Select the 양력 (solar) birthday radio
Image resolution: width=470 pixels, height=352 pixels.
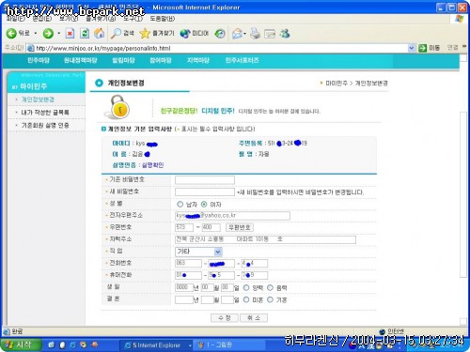(x=246, y=287)
